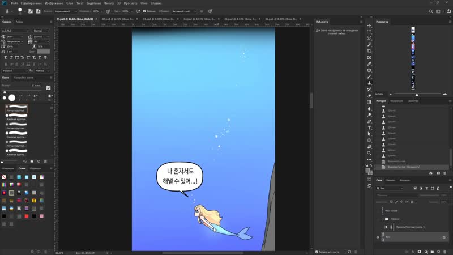Toggle strikethrough in Character panel
The height and width of the screenshot is (255, 453).
pos(45,58)
